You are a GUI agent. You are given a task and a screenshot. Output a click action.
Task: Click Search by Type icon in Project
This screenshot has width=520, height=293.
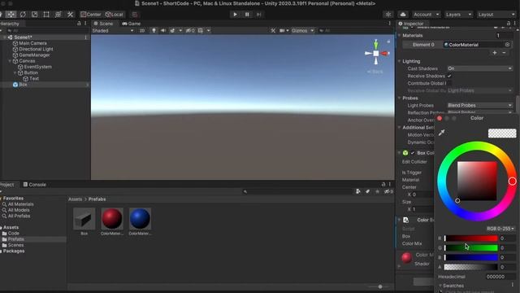tap(357, 191)
